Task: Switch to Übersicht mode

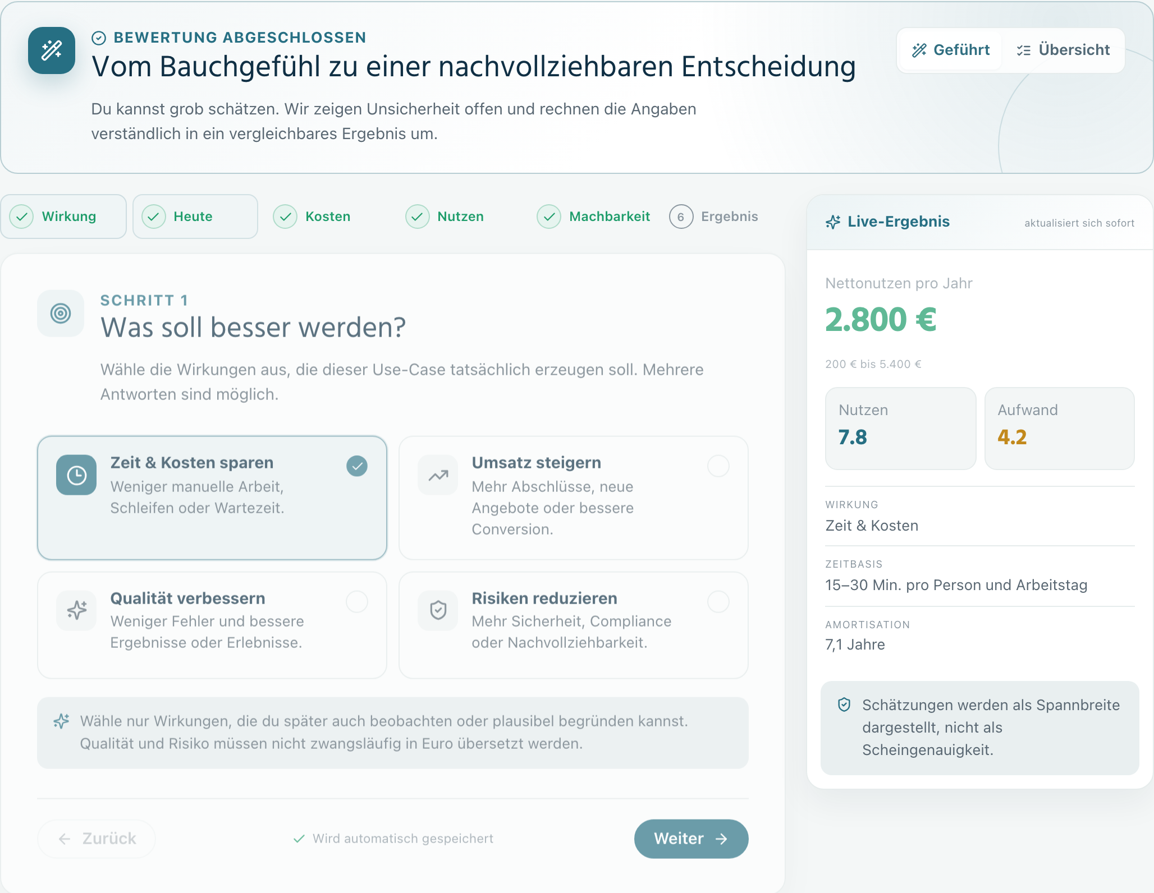Action: coord(1063,50)
